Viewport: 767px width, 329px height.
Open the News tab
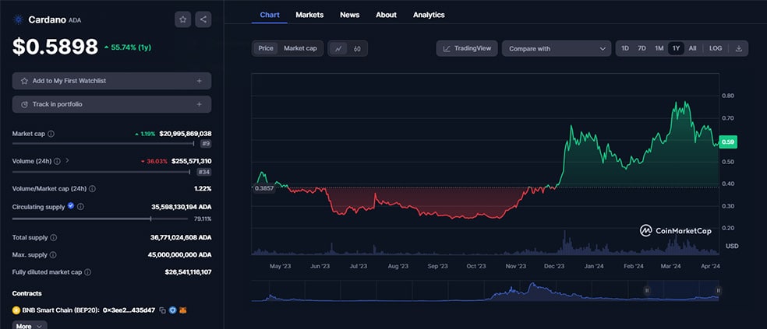coord(350,15)
